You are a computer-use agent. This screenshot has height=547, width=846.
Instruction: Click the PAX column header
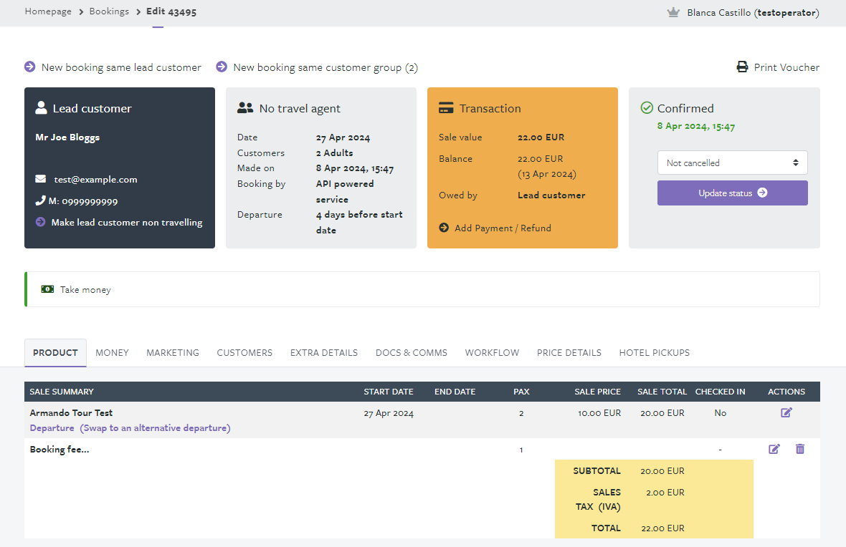(521, 392)
